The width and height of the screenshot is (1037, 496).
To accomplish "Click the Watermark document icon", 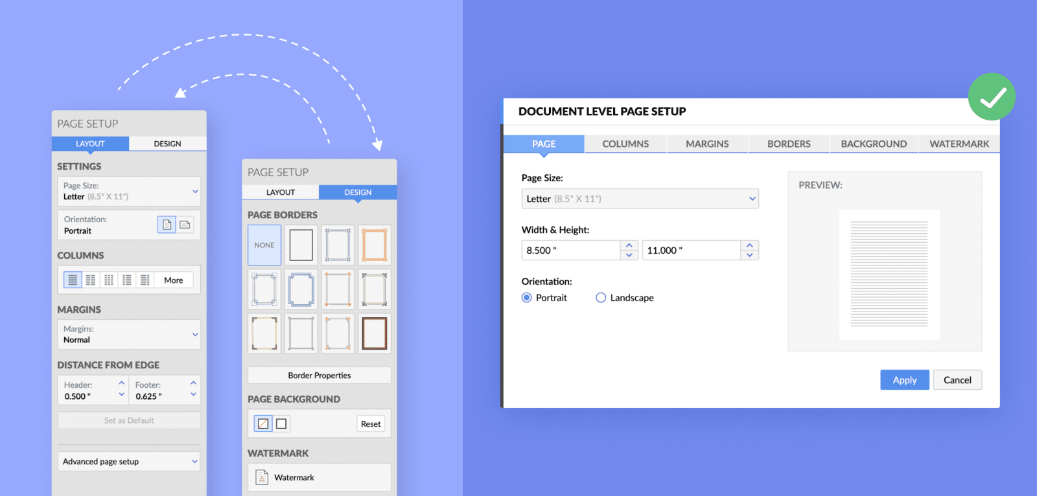I will point(262,477).
